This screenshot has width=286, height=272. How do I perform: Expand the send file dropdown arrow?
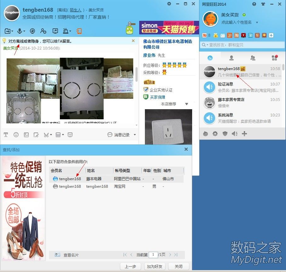coord(12,31)
